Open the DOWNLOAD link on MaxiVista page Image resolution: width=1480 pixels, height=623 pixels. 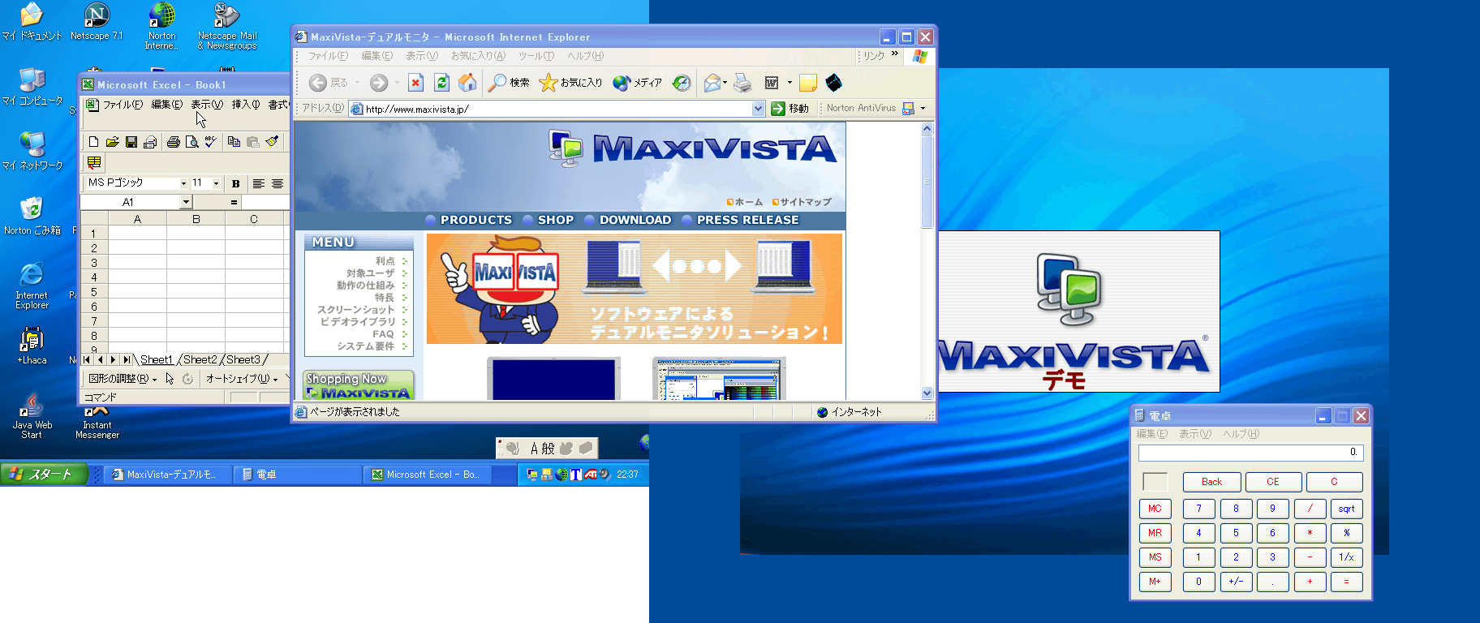click(635, 220)
